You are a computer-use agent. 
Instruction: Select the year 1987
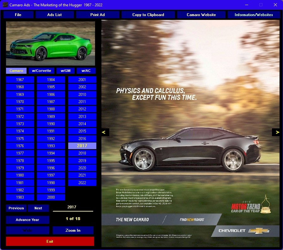click(51, 102)
